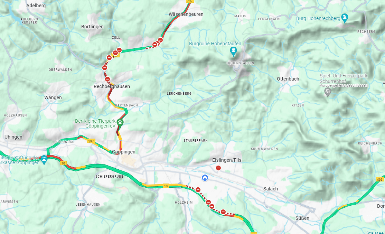Click the gray Schurrenhof Freizeitpark pin

click(328, 92)
